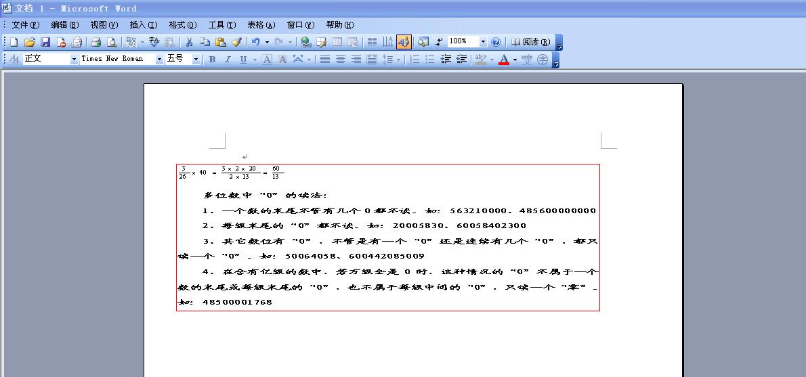Create a new blank document
This screenshot has height=377, width=806.
point(14,42)
